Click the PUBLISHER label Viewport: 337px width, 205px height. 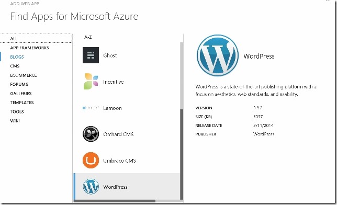206,134
